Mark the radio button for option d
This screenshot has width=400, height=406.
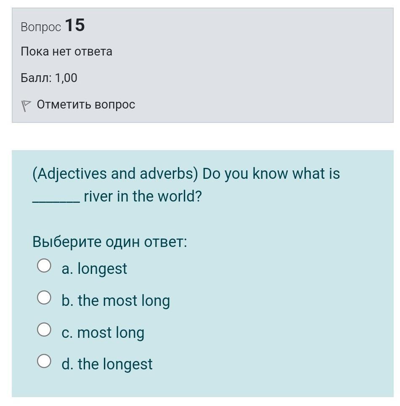tap(44, 361)
